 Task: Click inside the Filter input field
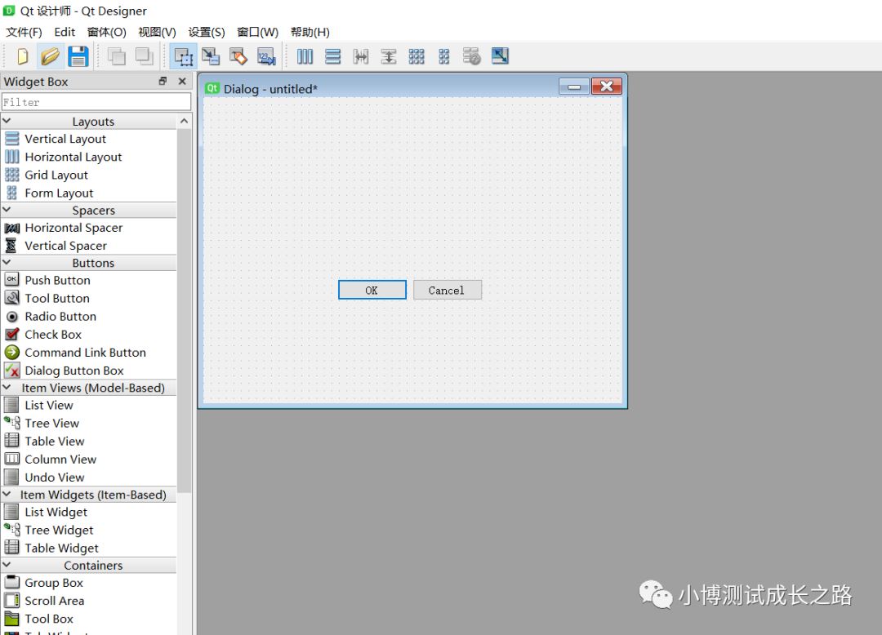(96, 101)
